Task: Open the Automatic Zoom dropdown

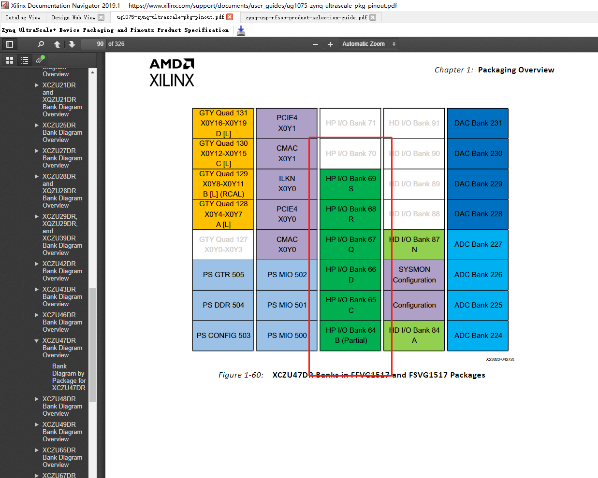Action: coord(368,44)
